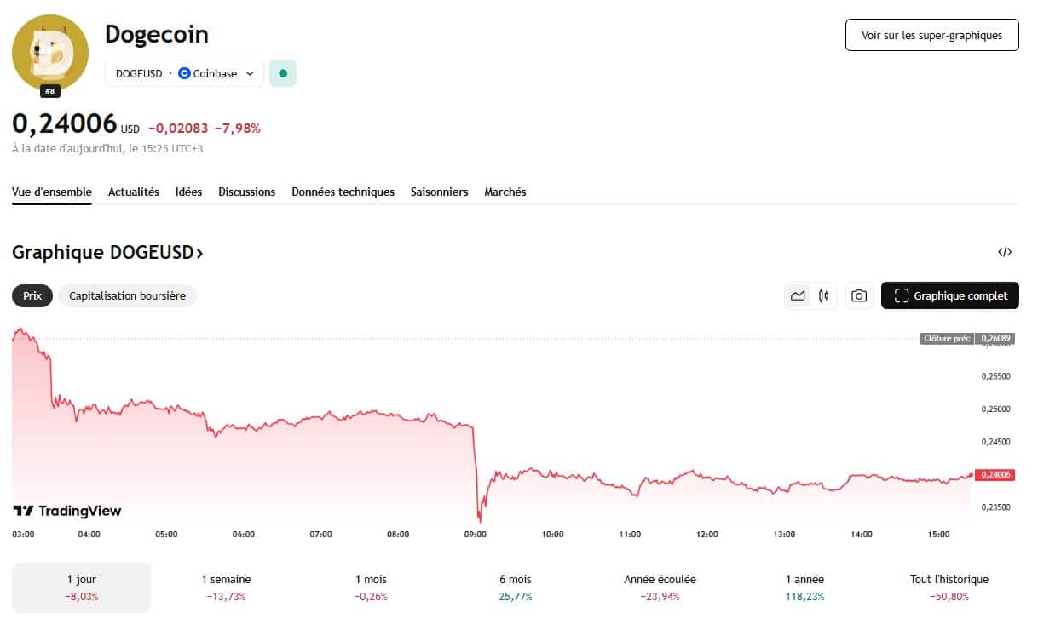Click the 0,24006 current price label on axis

point(996,474)
